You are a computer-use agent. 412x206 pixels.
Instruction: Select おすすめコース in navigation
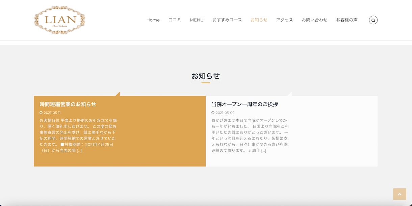(227, 20)
